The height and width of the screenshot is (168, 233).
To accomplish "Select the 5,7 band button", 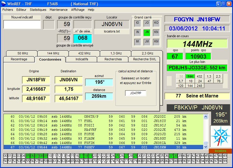I will [181, 81].
